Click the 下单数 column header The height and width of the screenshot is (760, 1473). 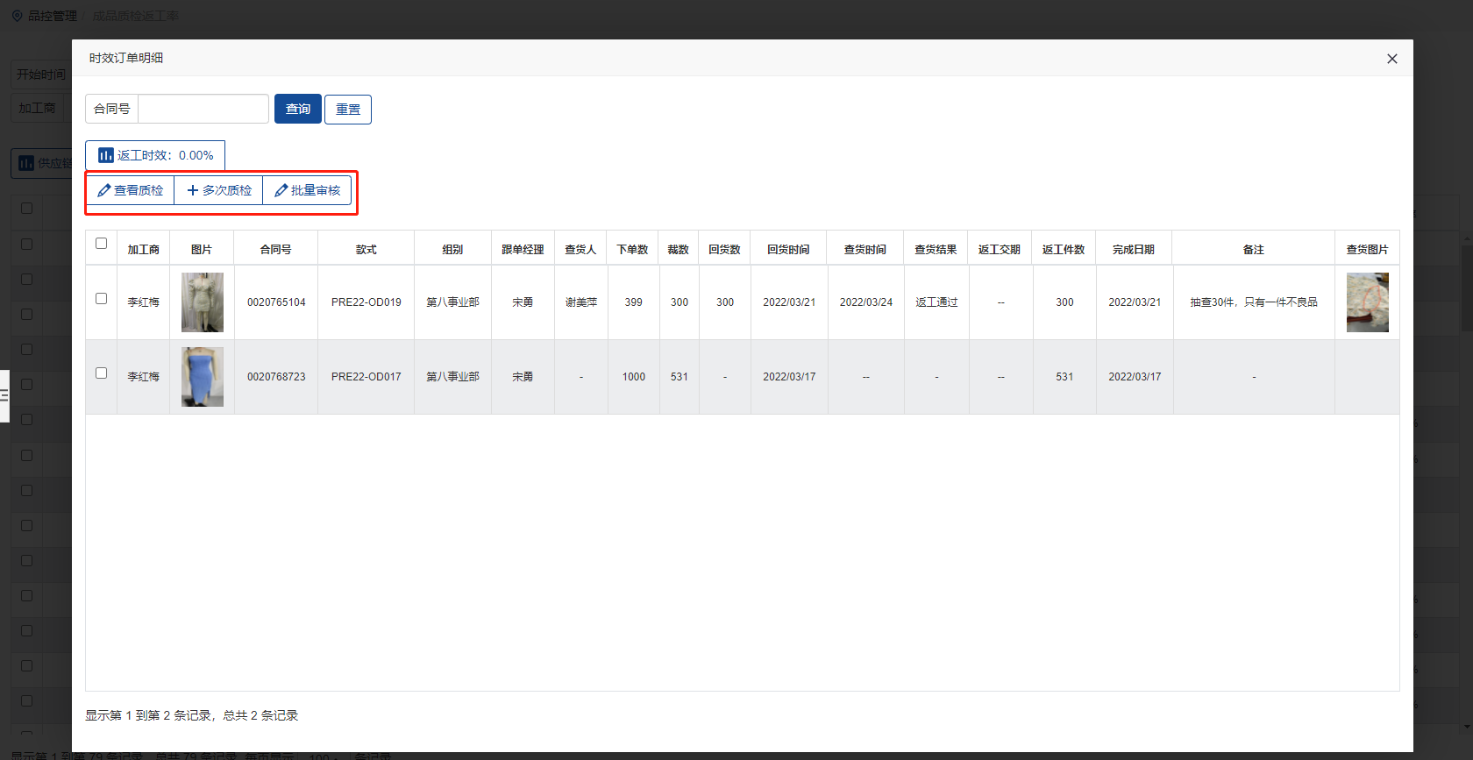point(633,250)
